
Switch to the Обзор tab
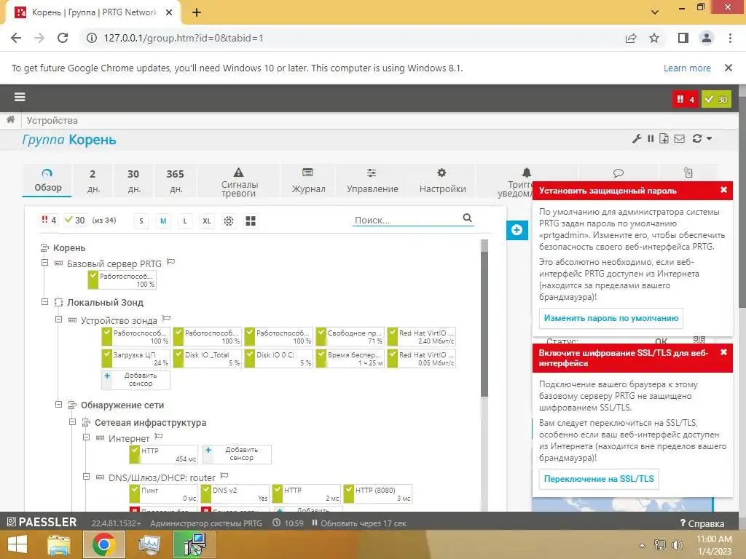click(47, 181)
